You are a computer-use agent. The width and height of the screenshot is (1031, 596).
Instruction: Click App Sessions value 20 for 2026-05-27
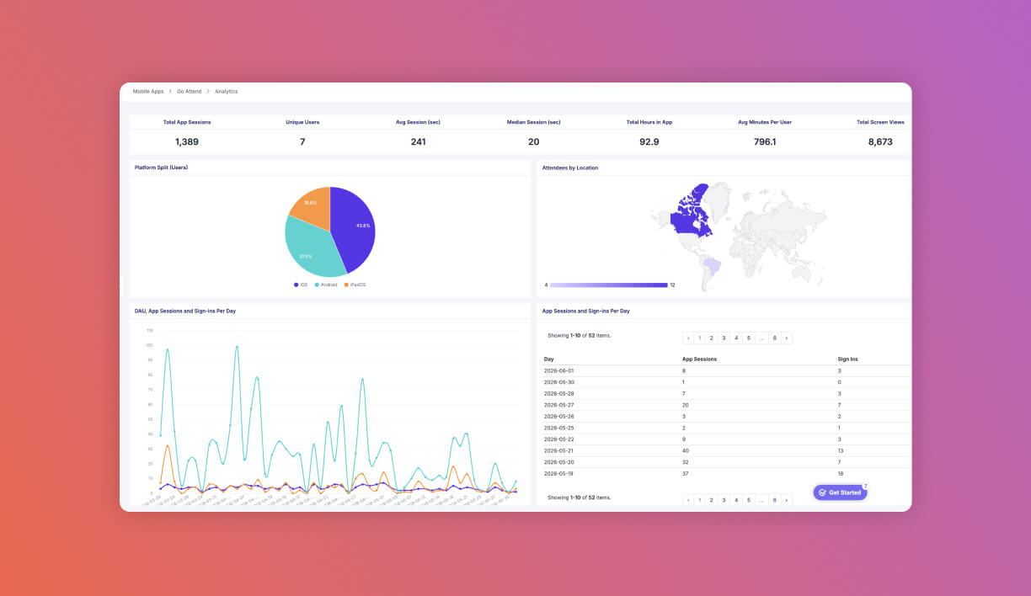(x=686, y=405)
